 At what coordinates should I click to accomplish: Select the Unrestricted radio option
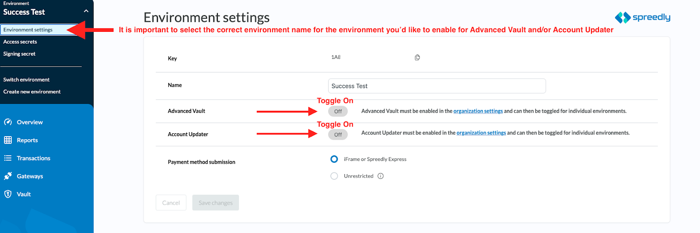(334, 176)
